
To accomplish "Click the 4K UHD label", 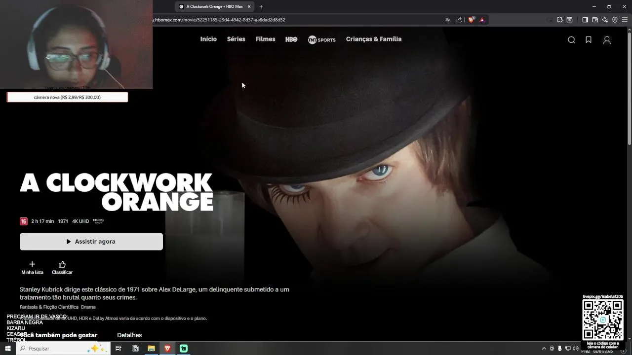I will coord(80,221).
